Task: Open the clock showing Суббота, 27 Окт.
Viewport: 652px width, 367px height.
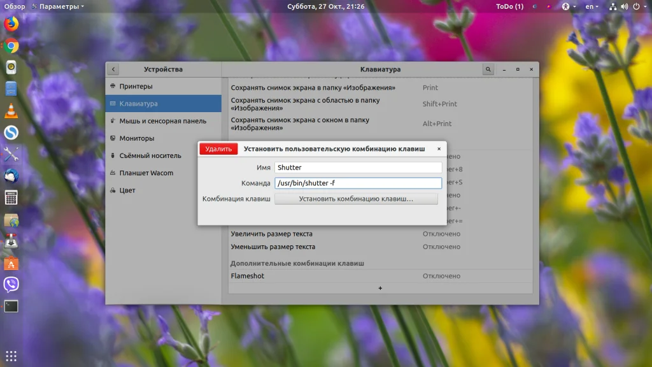Action: click(325, 6)
